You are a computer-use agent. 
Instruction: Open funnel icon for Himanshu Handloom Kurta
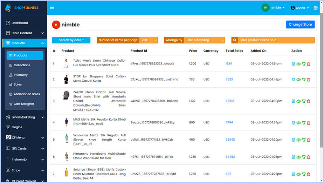point(304,157)
